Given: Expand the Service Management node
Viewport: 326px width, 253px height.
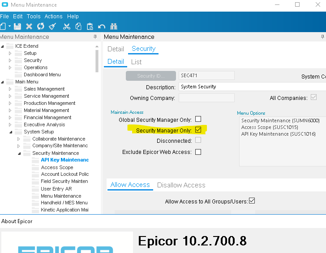Looking at the screenshot, I should [10, 96].
